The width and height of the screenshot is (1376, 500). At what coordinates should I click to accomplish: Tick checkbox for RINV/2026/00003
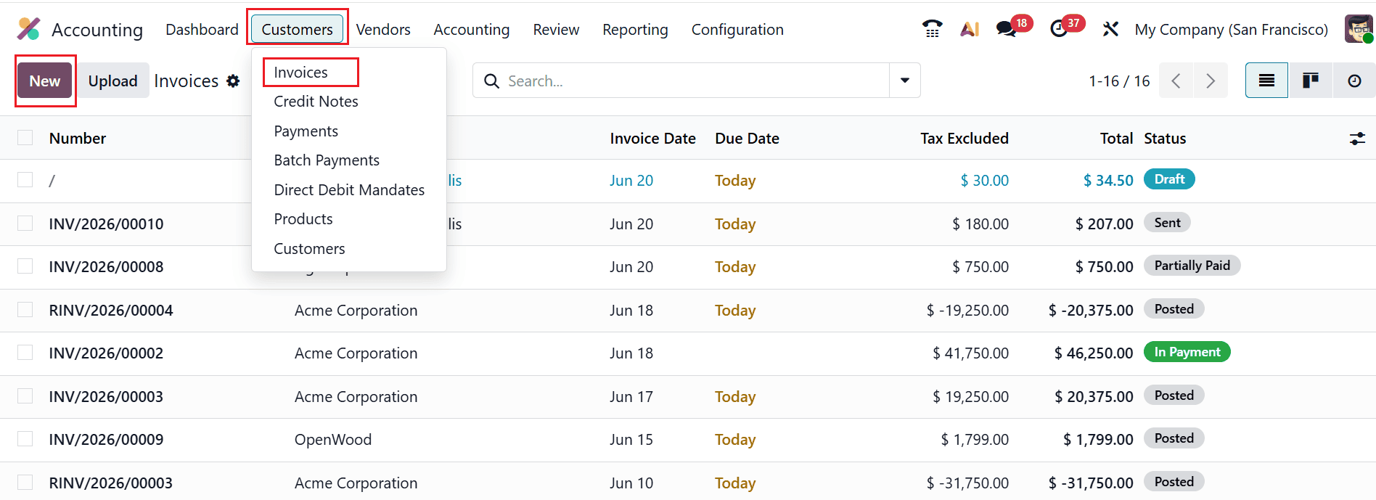pos(25,483)
